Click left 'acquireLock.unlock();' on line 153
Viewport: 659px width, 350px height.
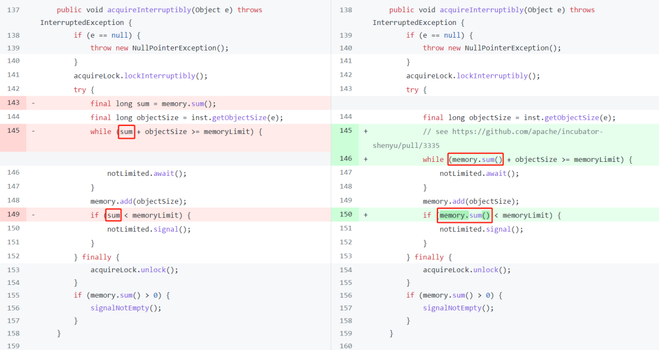tap(134, 270)
